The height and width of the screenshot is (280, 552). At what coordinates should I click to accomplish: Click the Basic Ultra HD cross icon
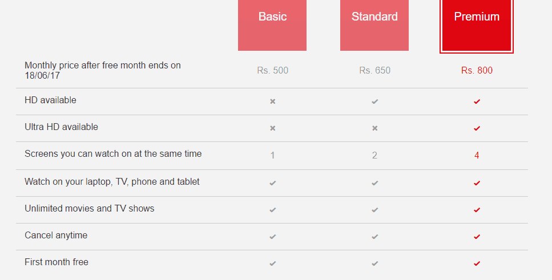click(273, 128)
